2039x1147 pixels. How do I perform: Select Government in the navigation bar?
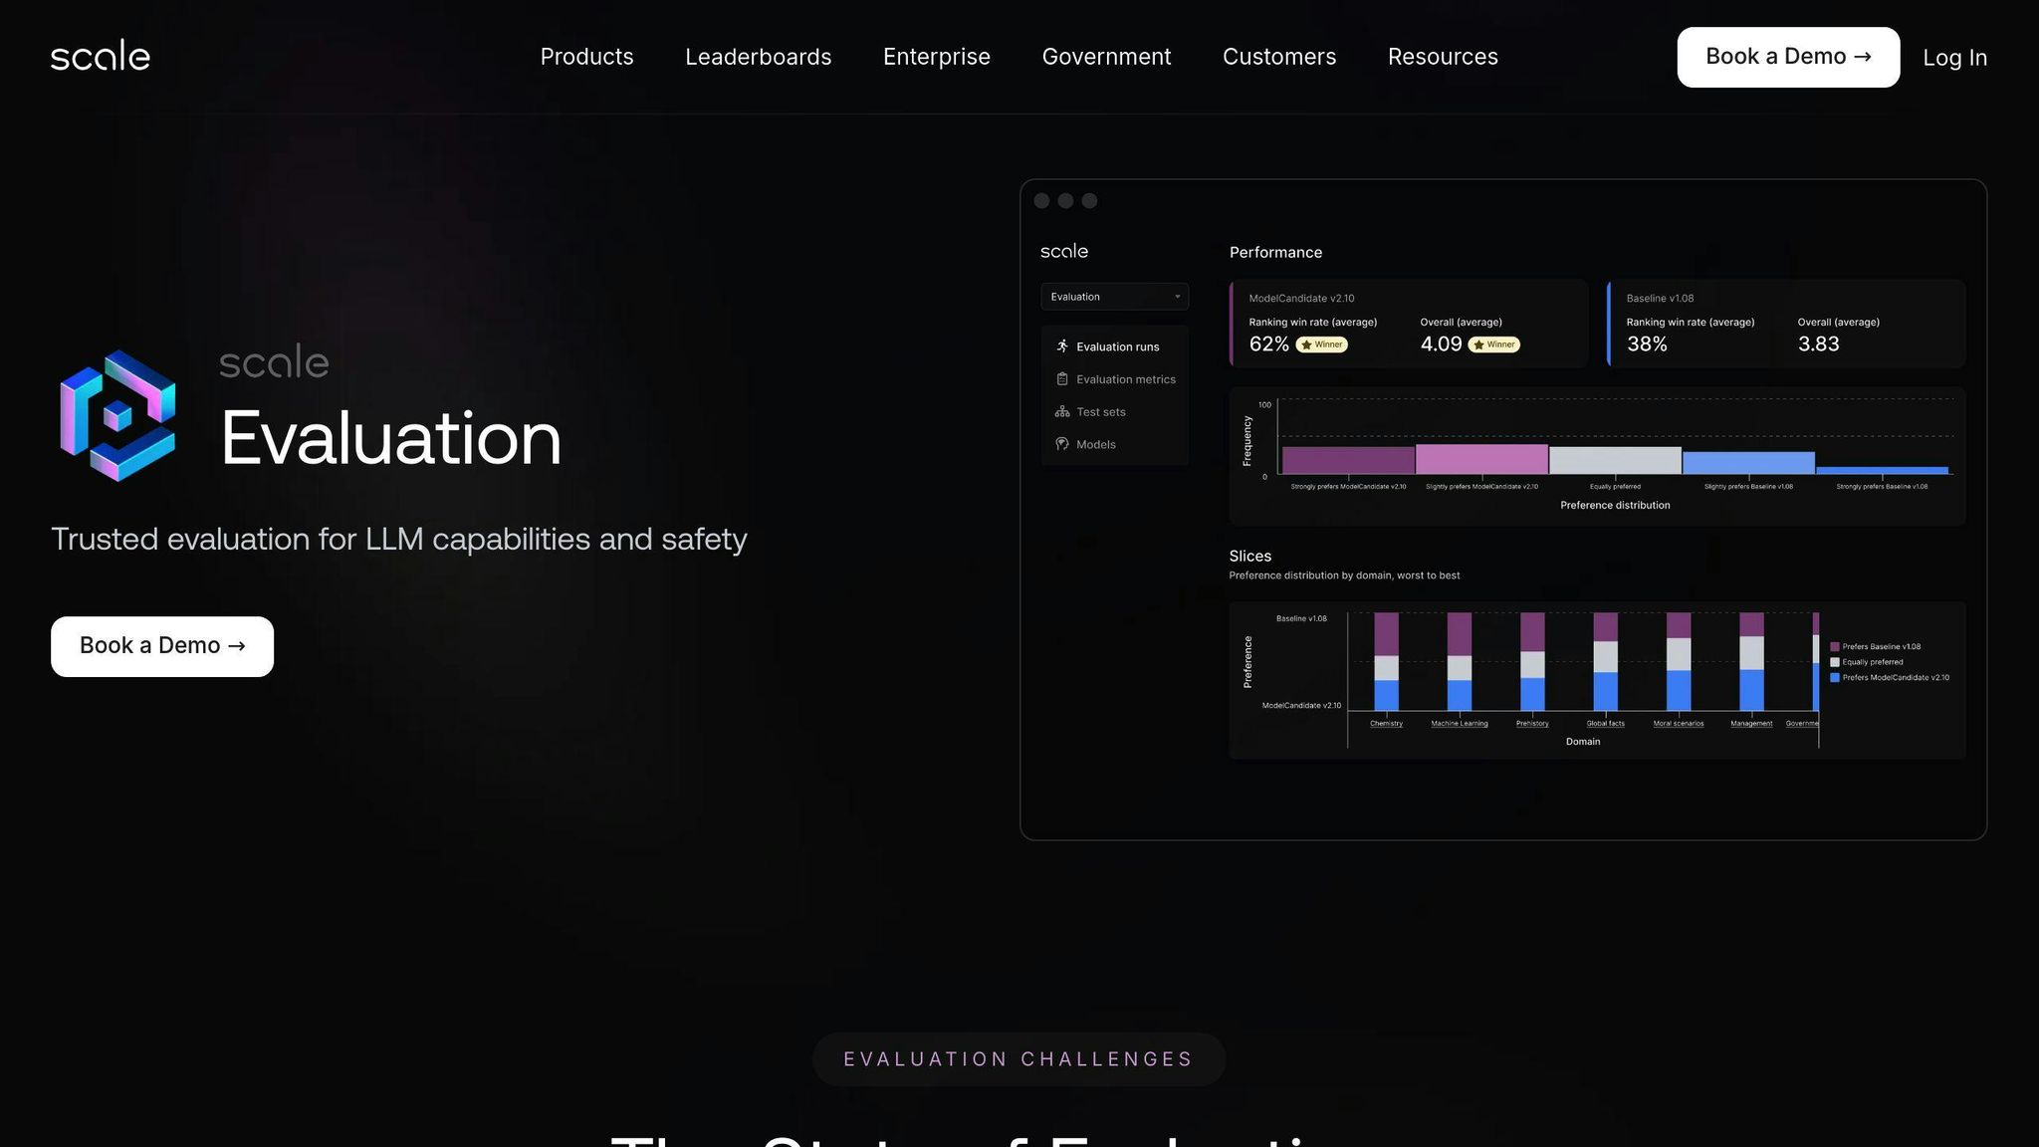[x=1106, y=57]
